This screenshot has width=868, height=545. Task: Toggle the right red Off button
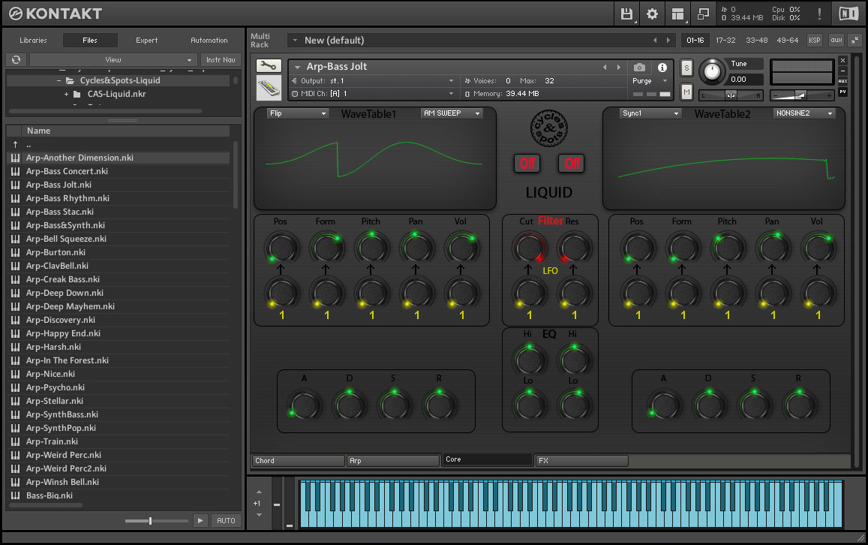(572, 164)
